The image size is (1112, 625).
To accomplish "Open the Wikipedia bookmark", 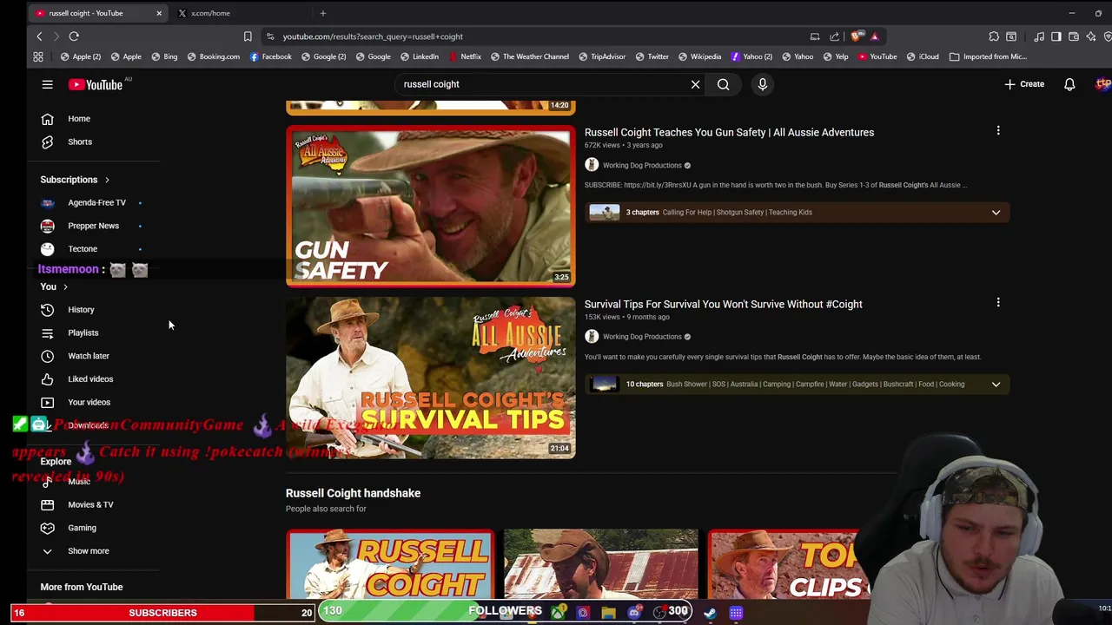I will click(699, 56).
